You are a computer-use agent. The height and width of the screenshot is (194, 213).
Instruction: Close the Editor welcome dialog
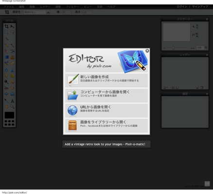click(x=147, y=51)
